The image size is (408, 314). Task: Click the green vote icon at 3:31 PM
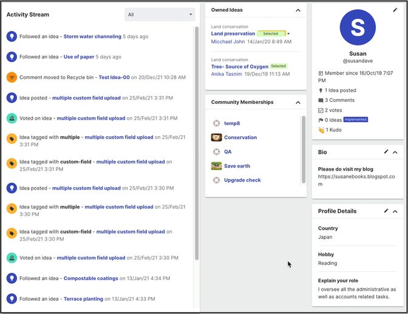12,118
